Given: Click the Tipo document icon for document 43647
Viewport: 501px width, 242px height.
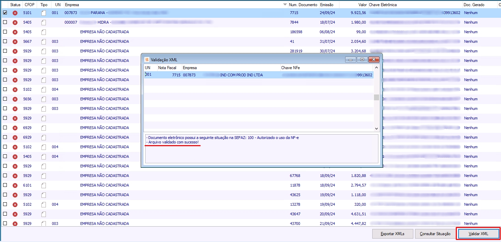Looking at the screenshot, I should coord(43,214).
